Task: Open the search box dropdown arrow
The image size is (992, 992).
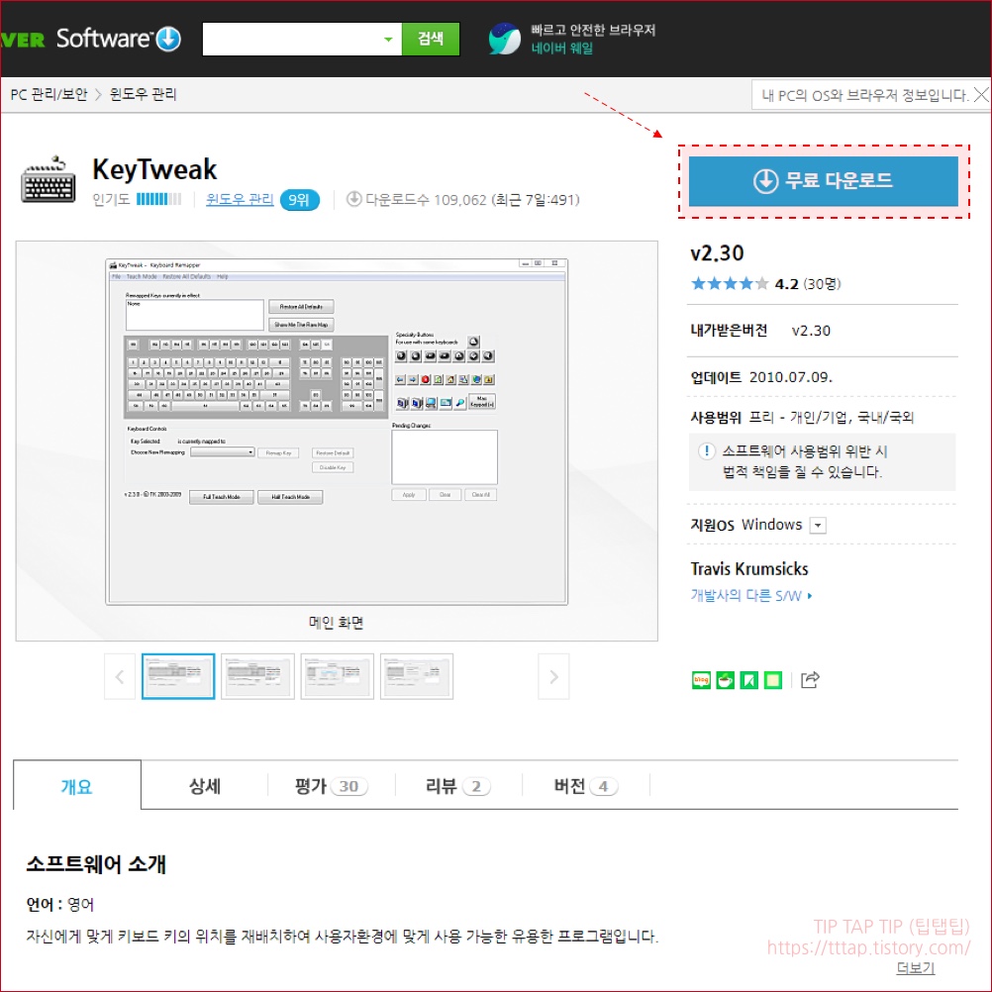Action: click(388, 40)
